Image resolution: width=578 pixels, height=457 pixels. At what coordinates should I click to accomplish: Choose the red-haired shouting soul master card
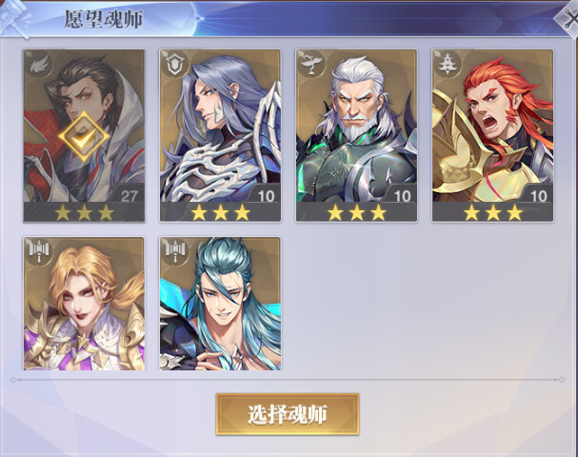pos(493,135)
